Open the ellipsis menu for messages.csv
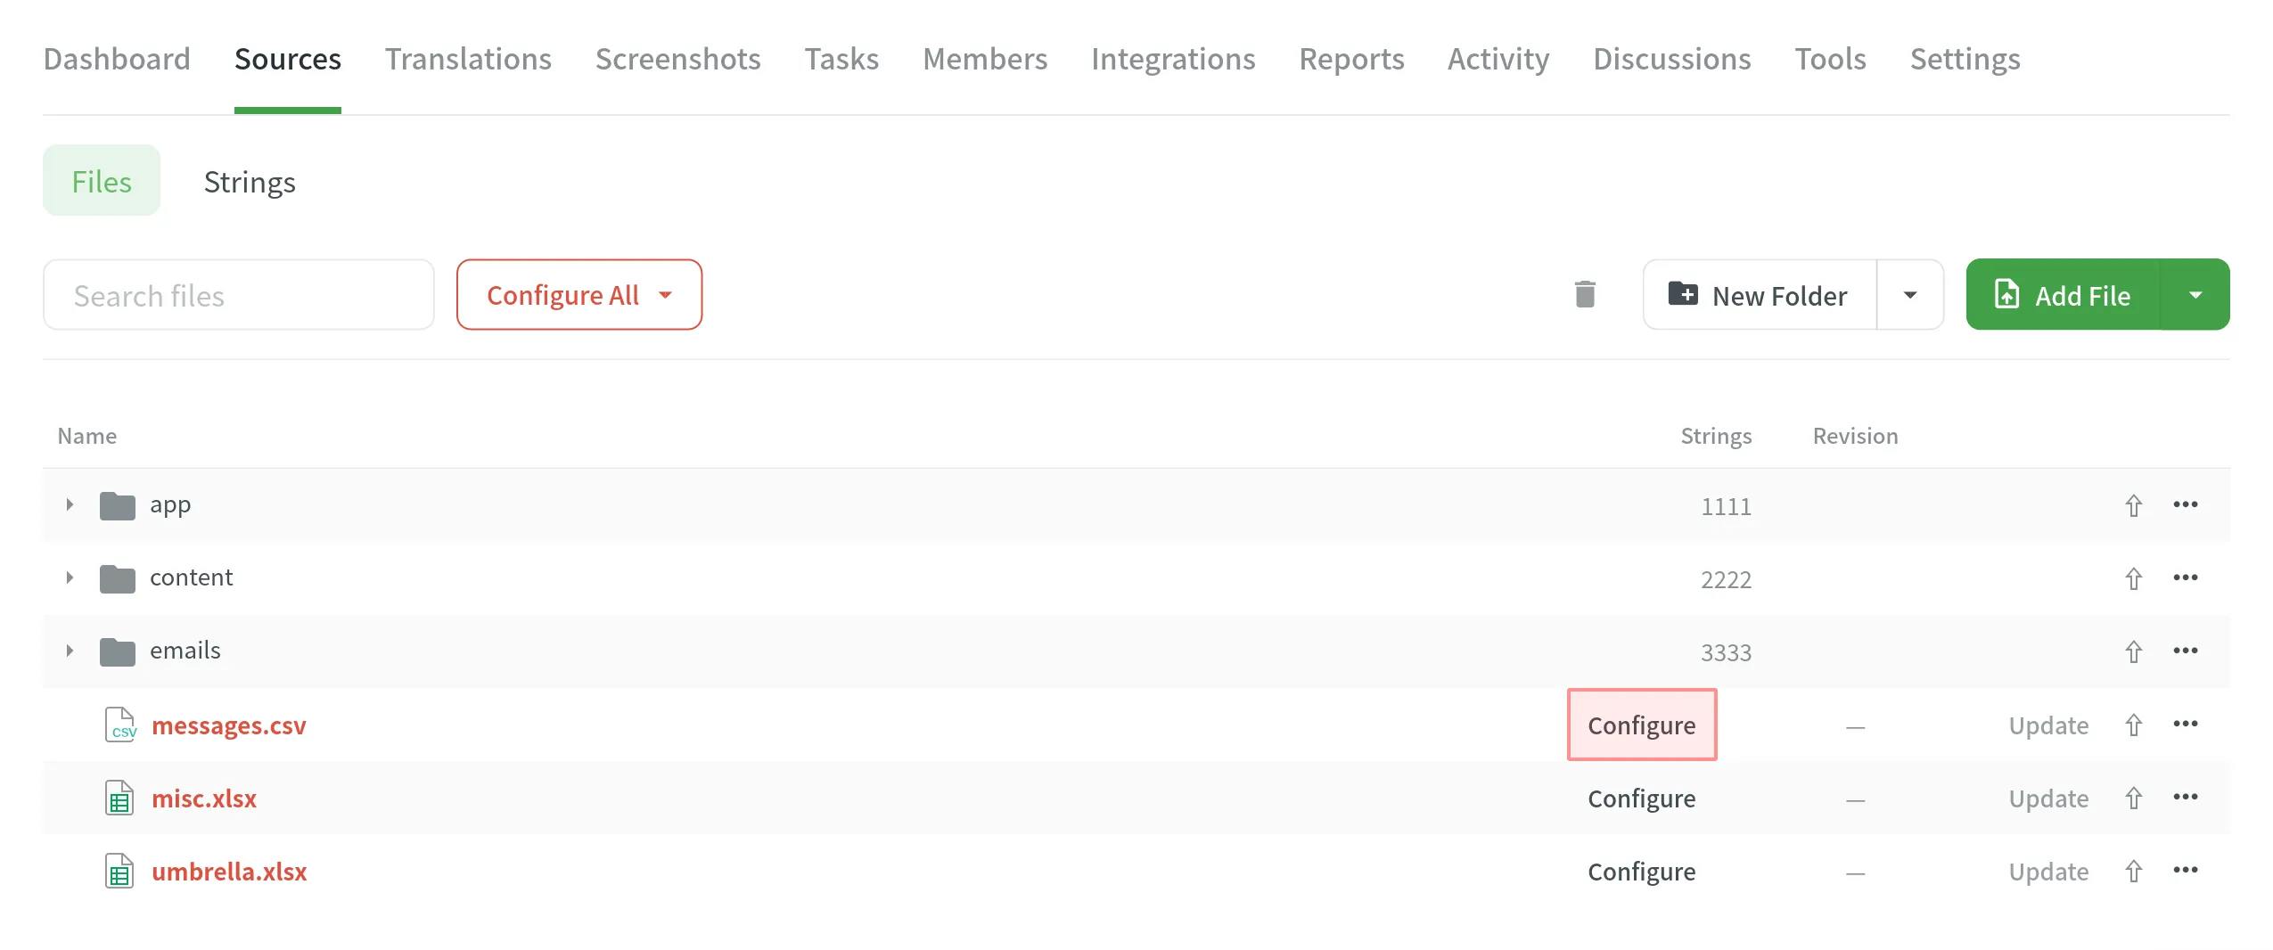The image size is (2273, 950). pyautogui.click(x=2186, y=725)
